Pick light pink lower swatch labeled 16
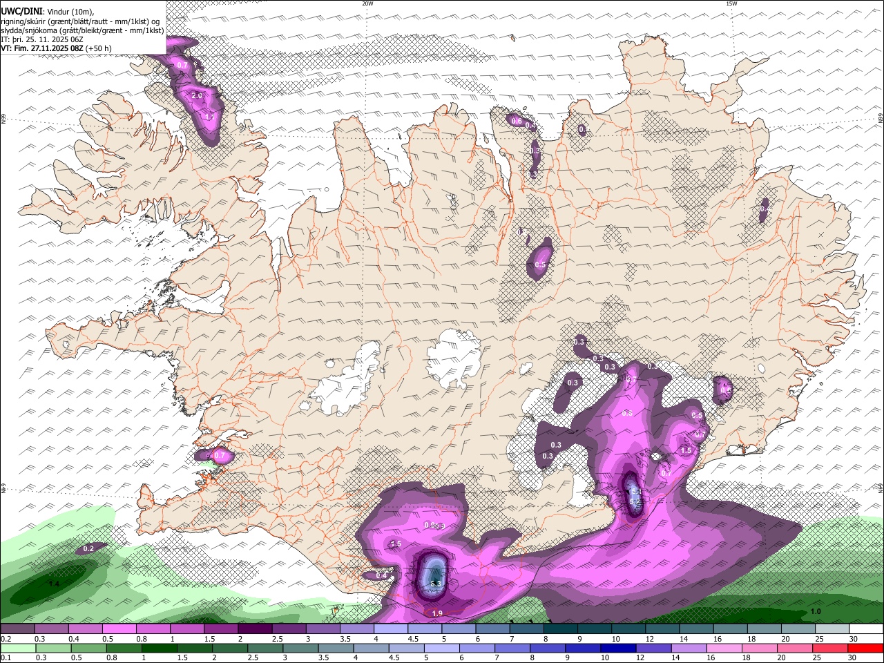Viewport: 884px width, 663px height. 724,648
